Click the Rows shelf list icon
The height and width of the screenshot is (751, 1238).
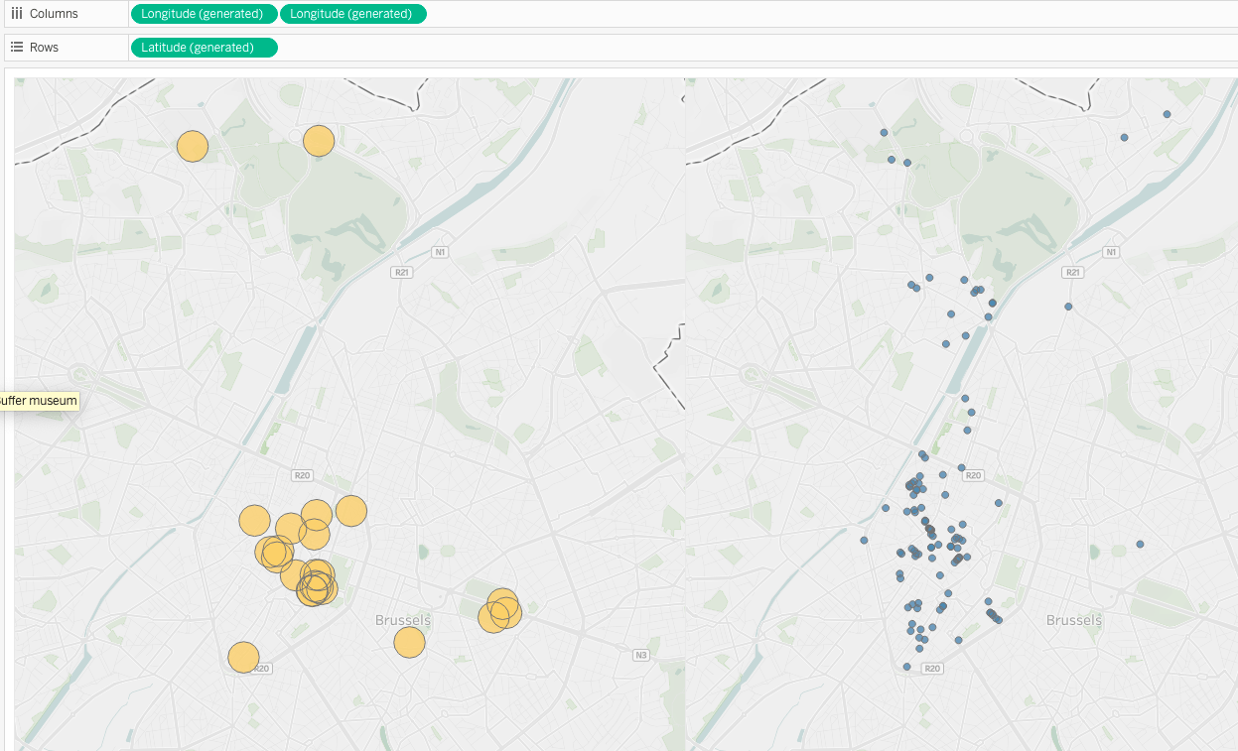tap(16, 46)
